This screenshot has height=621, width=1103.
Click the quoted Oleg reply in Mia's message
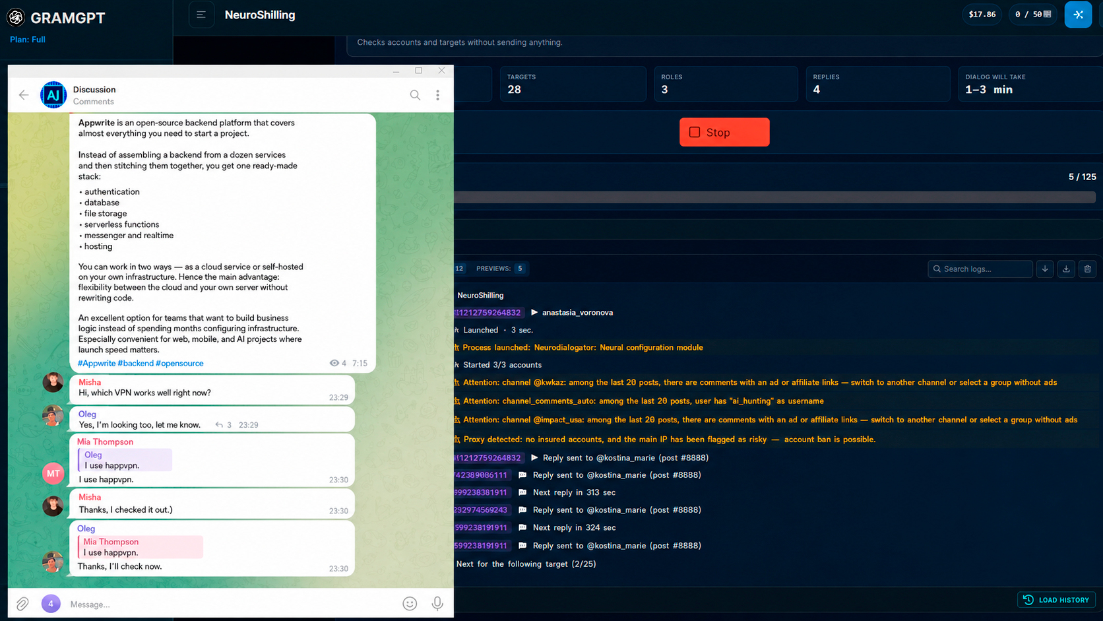pyautogui.click(x=125, y=460)
